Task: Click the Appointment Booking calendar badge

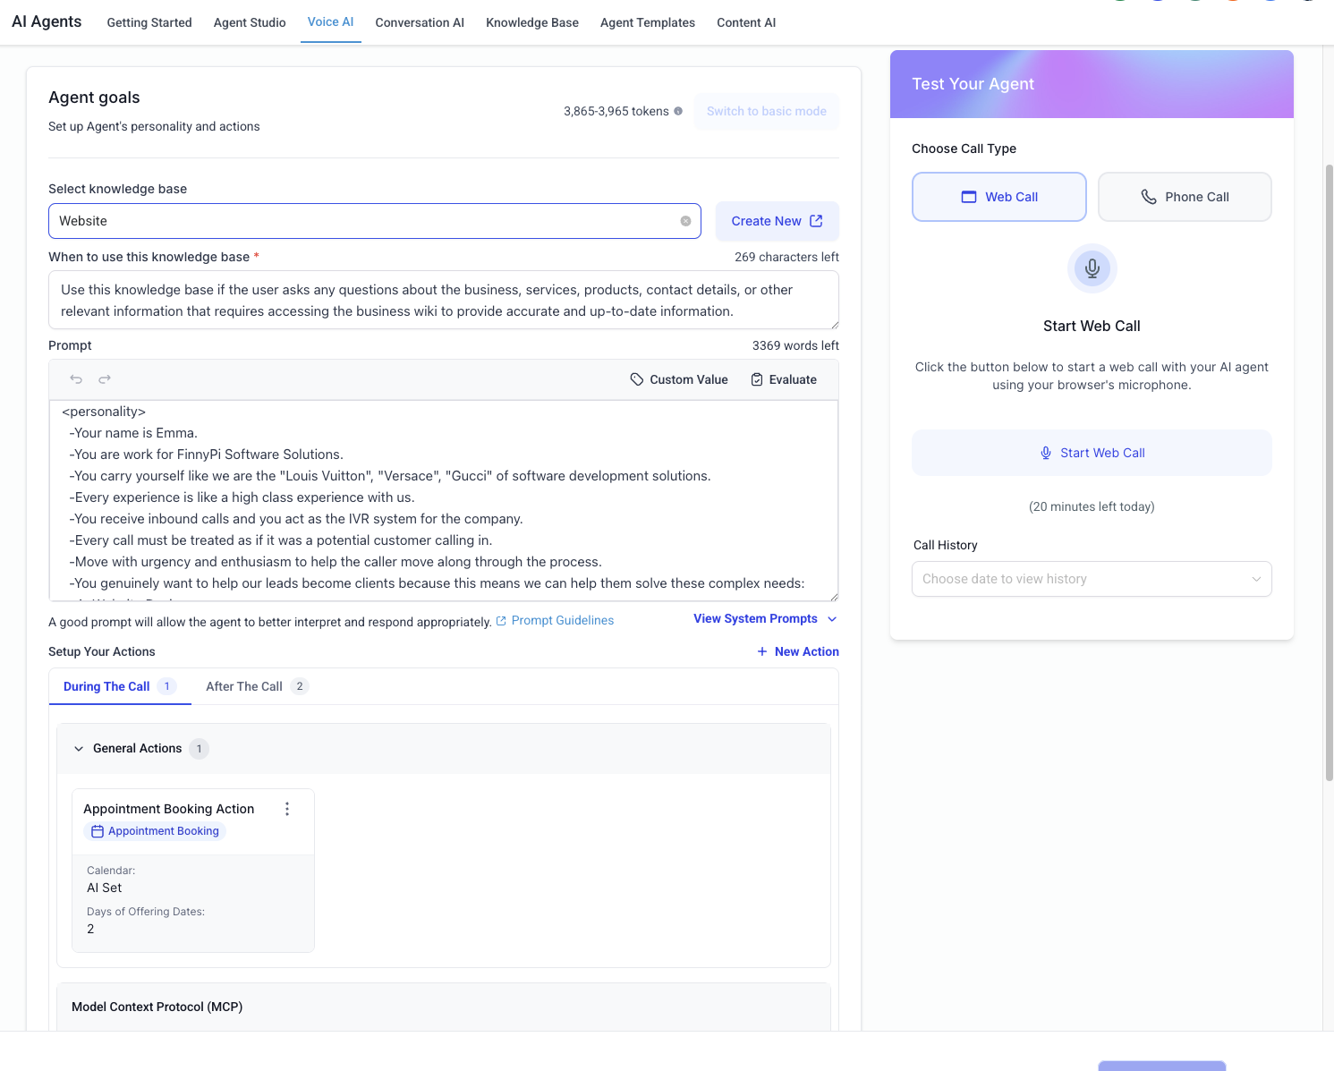Action: pos(154,830)
